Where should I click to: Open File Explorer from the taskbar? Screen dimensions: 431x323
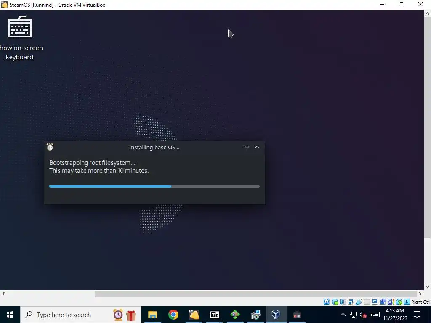(x=152, y=315)
